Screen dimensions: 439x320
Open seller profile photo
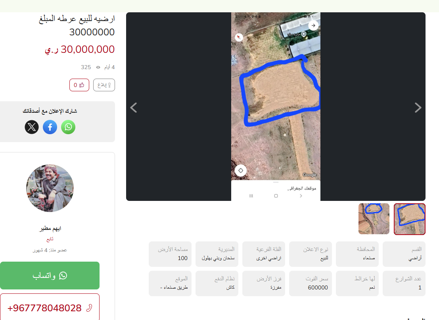click(50, 188)
